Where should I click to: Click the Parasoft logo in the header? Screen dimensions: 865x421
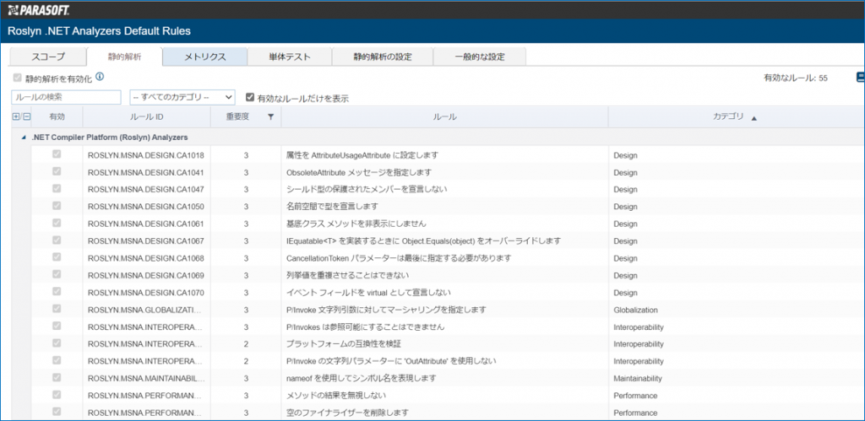39,10
